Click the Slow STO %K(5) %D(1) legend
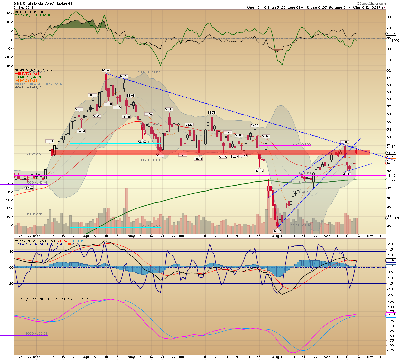 coord(45,244)
